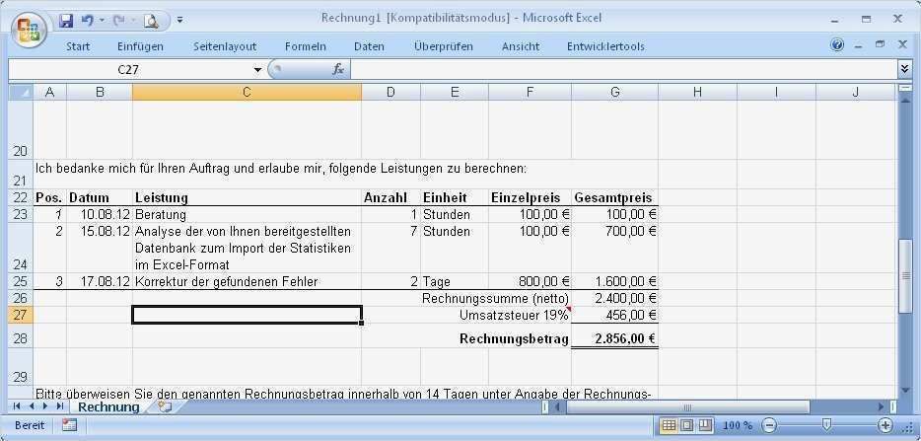The image size is (921, 441).
Task: Select the 'Korrektur der gefundenen Fehler' cell
Action: 247,281
